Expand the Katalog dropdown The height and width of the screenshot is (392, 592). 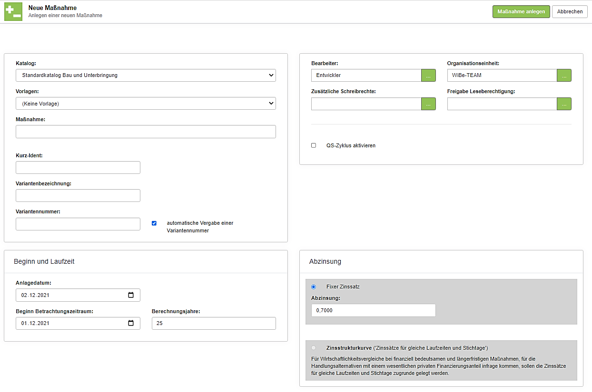point(146,75)
